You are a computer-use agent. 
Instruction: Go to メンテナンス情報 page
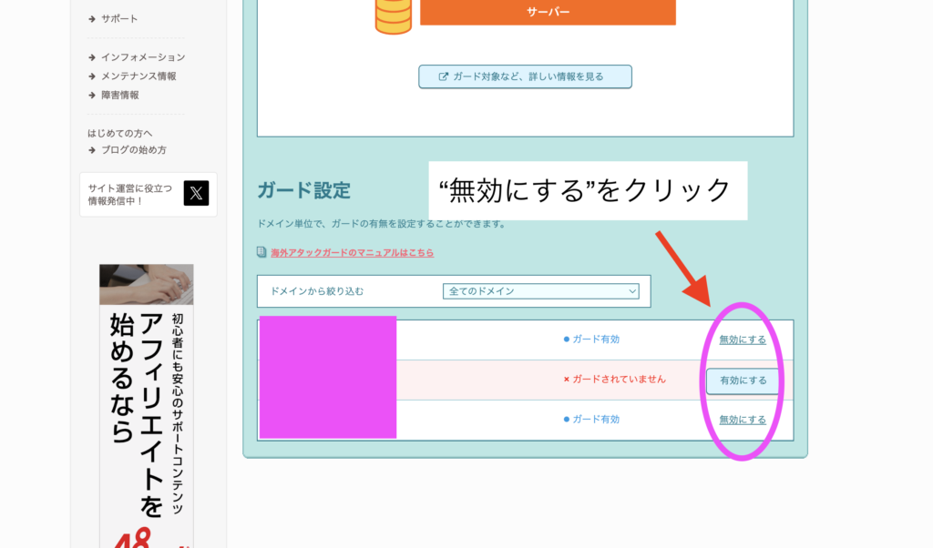138,76
